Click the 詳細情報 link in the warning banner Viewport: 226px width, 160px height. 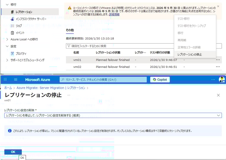point(114,14)
